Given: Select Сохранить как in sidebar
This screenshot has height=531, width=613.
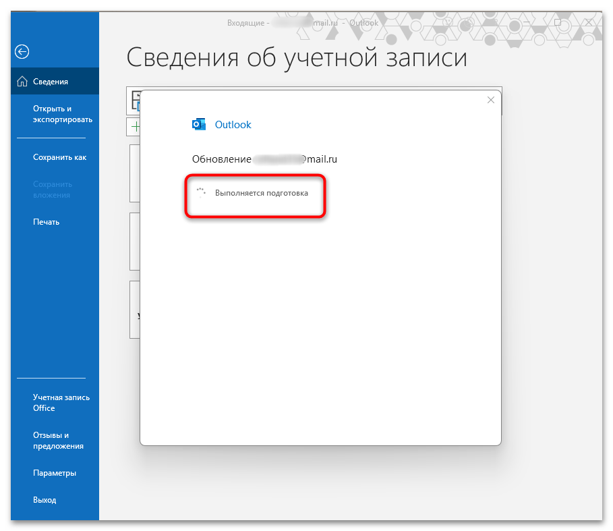Looking at the screenshot, I should point(59,157).
